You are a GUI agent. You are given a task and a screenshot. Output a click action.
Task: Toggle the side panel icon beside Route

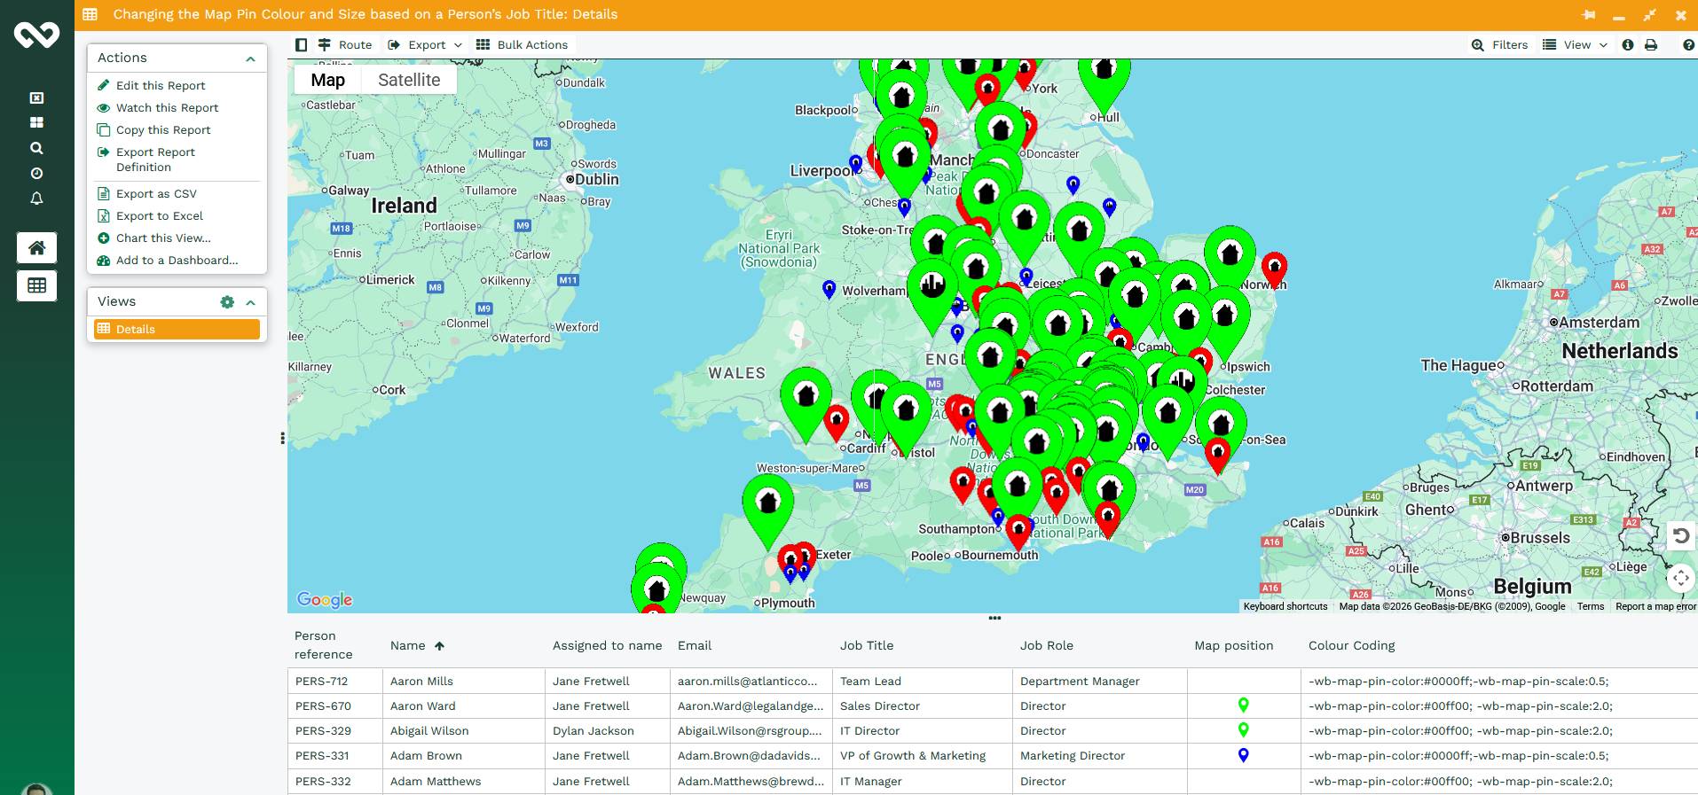click(301, 45)
